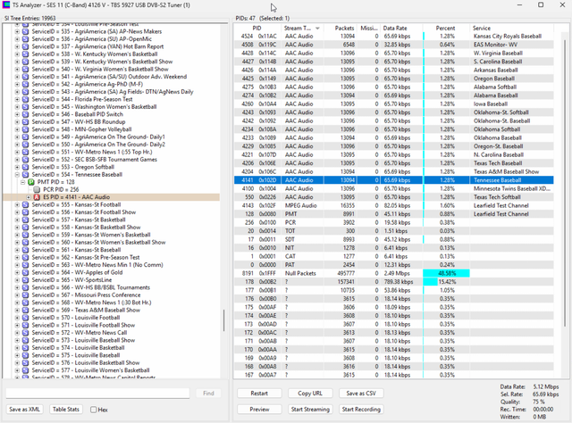Screen dimensions: 572x423
Task: Click the ServiceID 546 Baseball PID Switch icon
Action: pyautogui.click(x=26, y=114)
